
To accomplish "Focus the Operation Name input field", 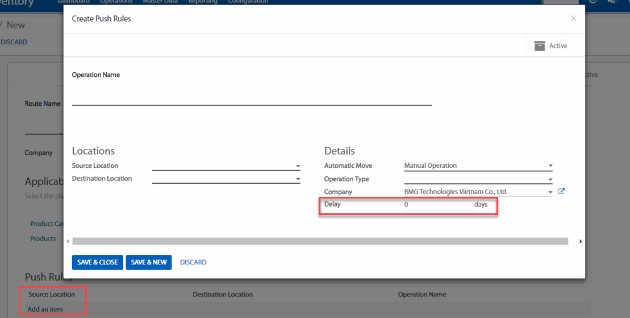I will tap(252, 98).
